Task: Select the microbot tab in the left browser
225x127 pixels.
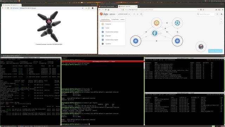Action: click(x=12, y=5)
